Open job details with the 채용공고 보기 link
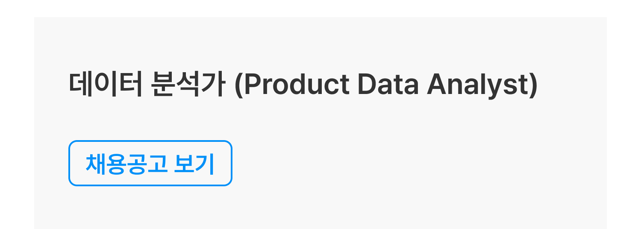Screen dimensions: 641x229 coord(150,163)
